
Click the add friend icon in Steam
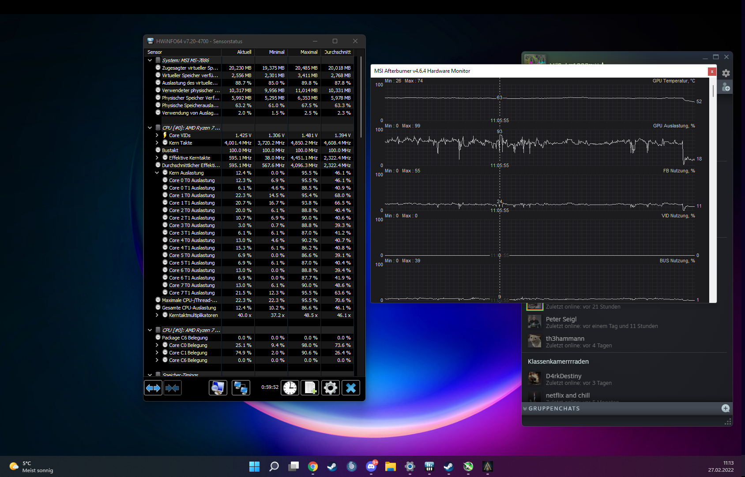[726, 87]
